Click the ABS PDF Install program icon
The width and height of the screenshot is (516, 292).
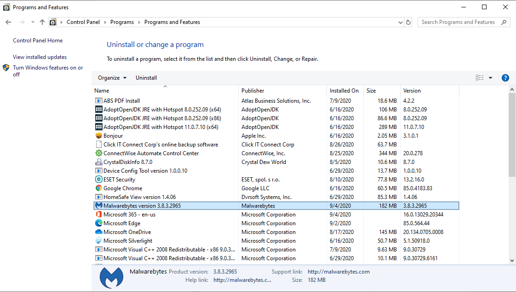(x=98, y=100)
